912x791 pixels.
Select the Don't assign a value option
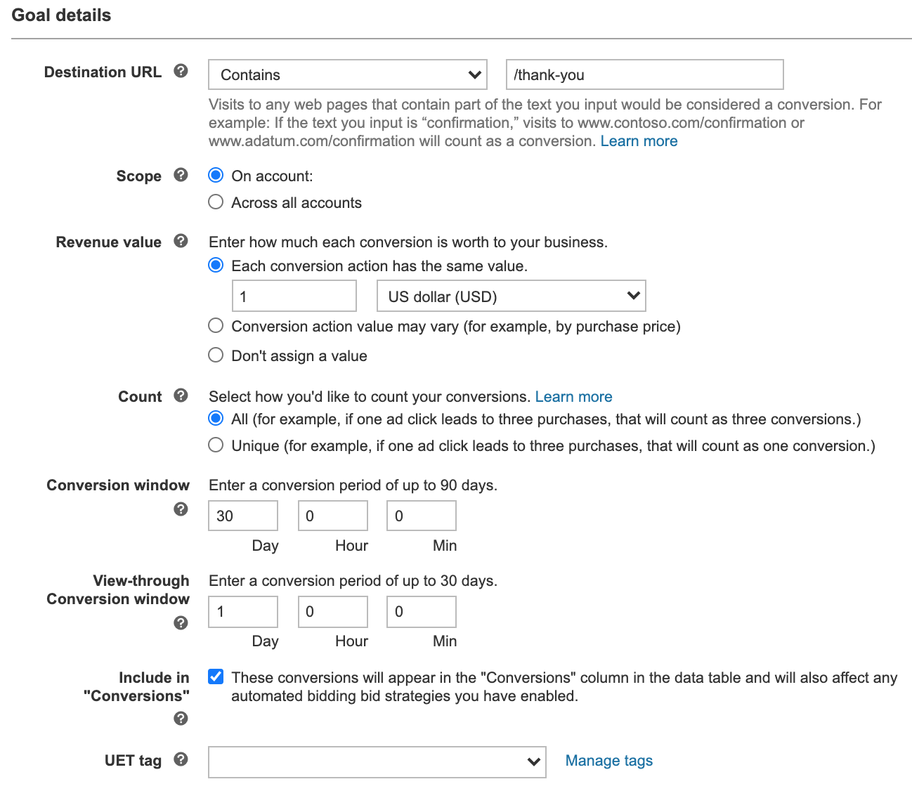pos(216,355)
